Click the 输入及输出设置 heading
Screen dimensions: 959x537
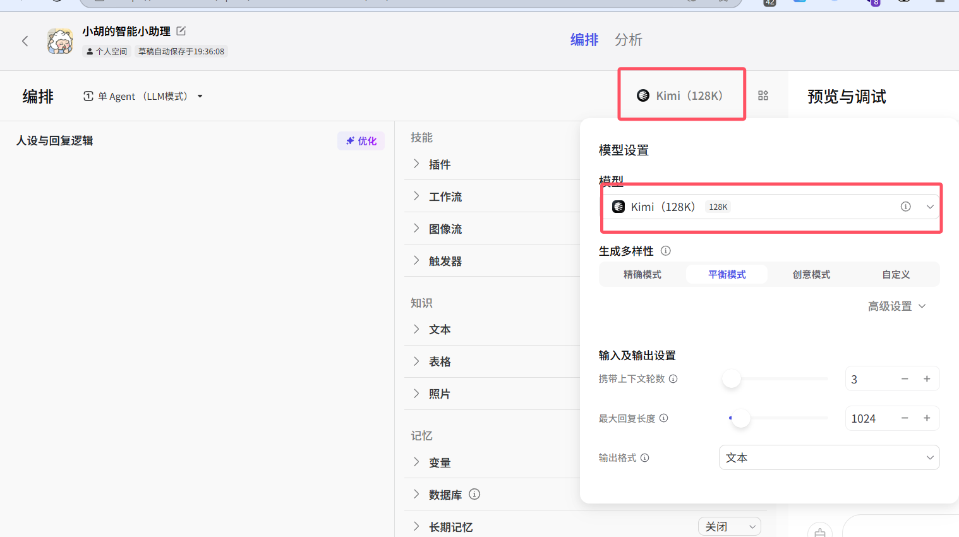(x=637, y=355)
